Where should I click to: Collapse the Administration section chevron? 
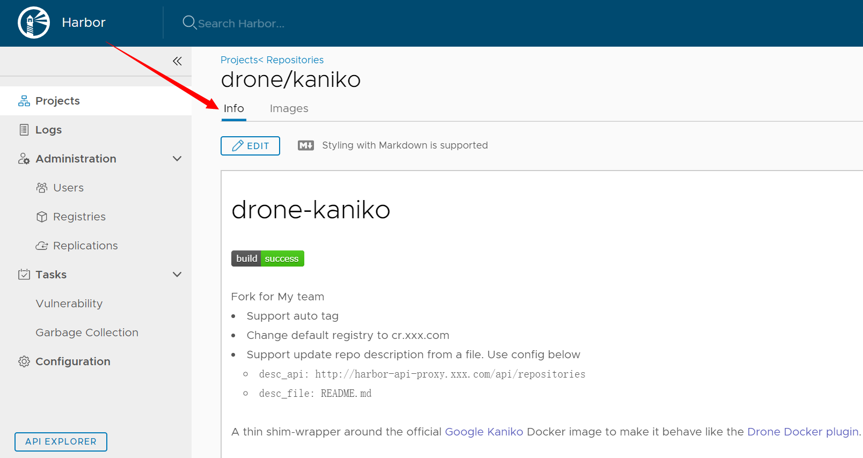pyautogui.click(x=177, y=159)
